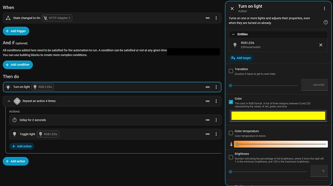Click the Color temperature gradient slider
This screenshot has width=333, height=186.
281,144
